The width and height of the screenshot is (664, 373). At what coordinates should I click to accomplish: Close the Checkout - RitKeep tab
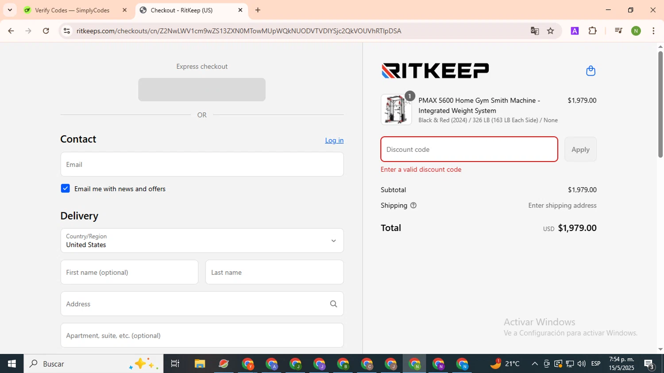(x=240, y=10)
